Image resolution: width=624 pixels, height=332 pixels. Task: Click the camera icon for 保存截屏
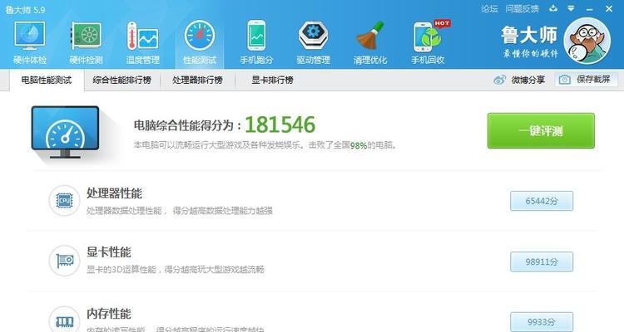point(564,80)
